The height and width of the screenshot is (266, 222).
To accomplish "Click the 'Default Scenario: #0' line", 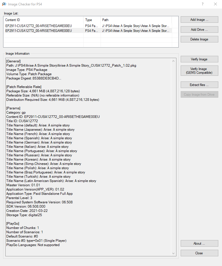I will (22, 236).
